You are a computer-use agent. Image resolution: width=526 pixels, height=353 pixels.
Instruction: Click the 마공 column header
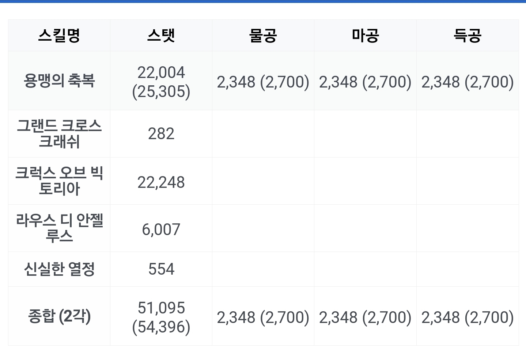pyautogui.click(x=365, y=36)
